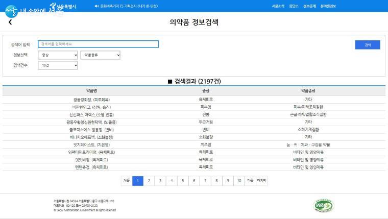Jump to results page 8
The image size is (388, 219).
(x=216, y=181)
